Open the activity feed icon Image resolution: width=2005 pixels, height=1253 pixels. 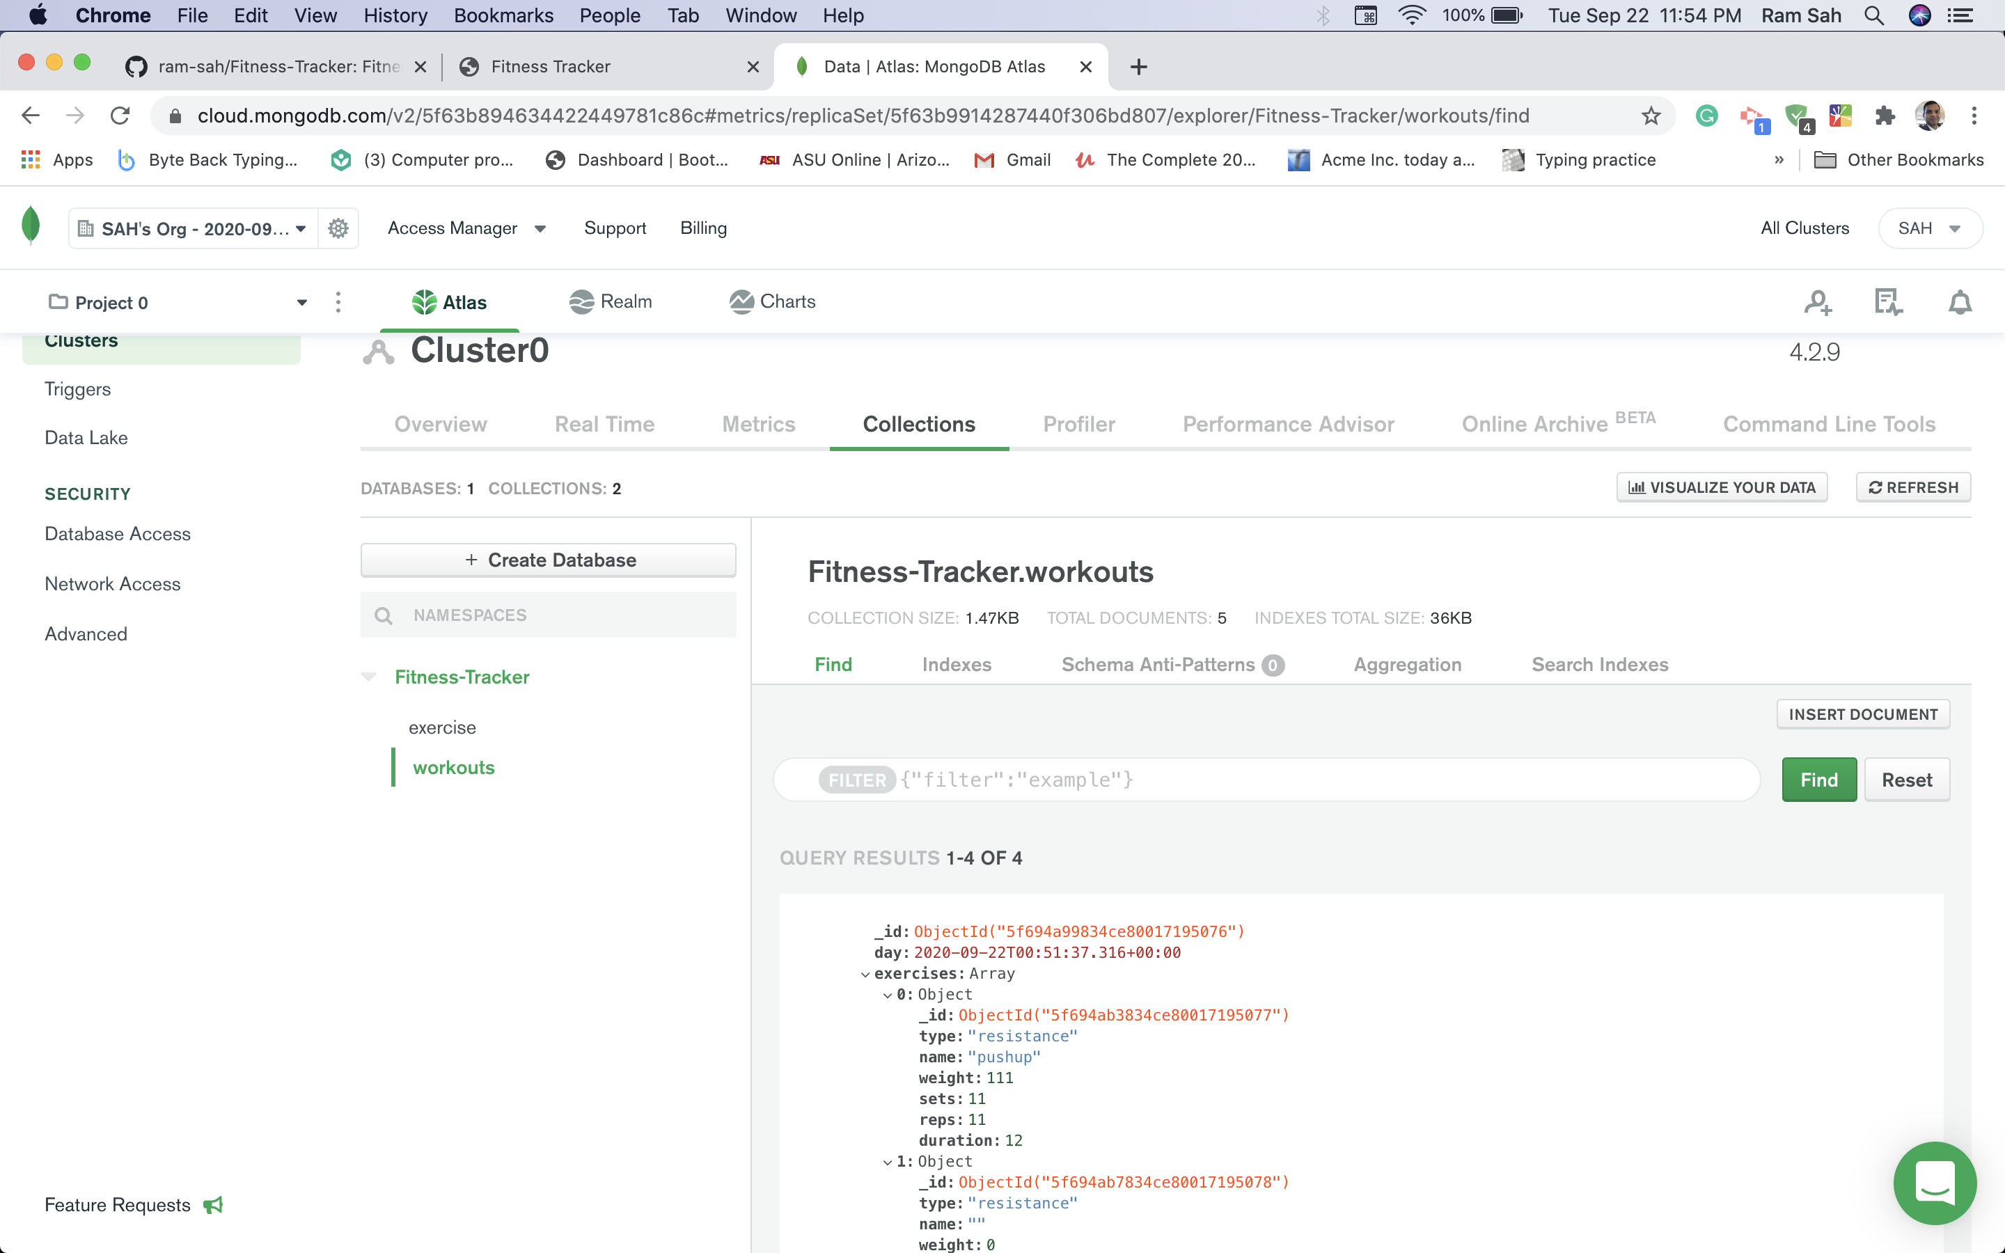[1888, 301]
